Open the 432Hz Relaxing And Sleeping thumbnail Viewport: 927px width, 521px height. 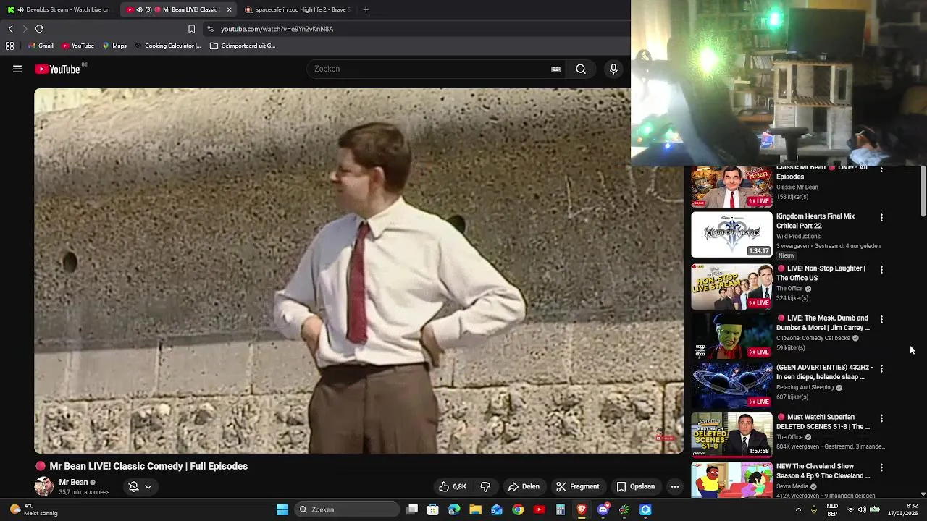pos(731,386)
